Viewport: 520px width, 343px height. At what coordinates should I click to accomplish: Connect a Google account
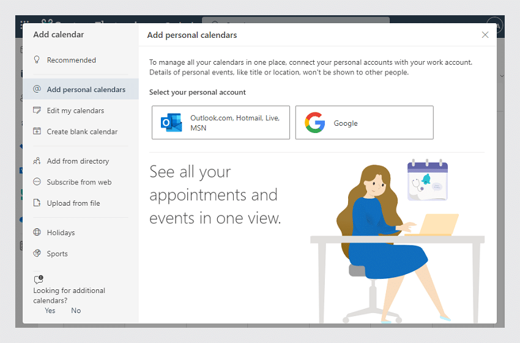click(x=365, y=123)
